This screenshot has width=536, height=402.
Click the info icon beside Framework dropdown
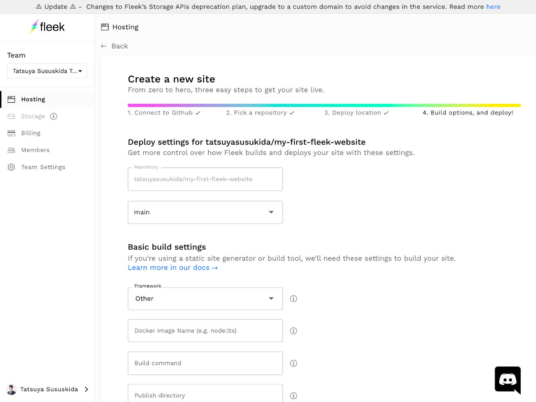pos(294,299)
